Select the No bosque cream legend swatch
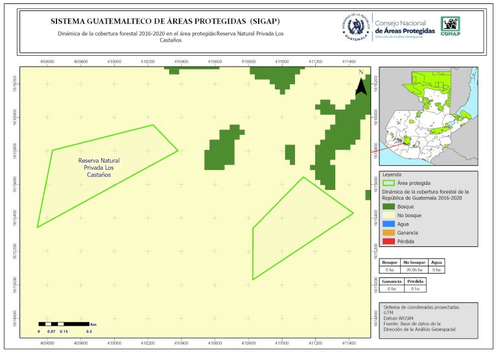The image size is (498, 352). [x=388, y=215]
